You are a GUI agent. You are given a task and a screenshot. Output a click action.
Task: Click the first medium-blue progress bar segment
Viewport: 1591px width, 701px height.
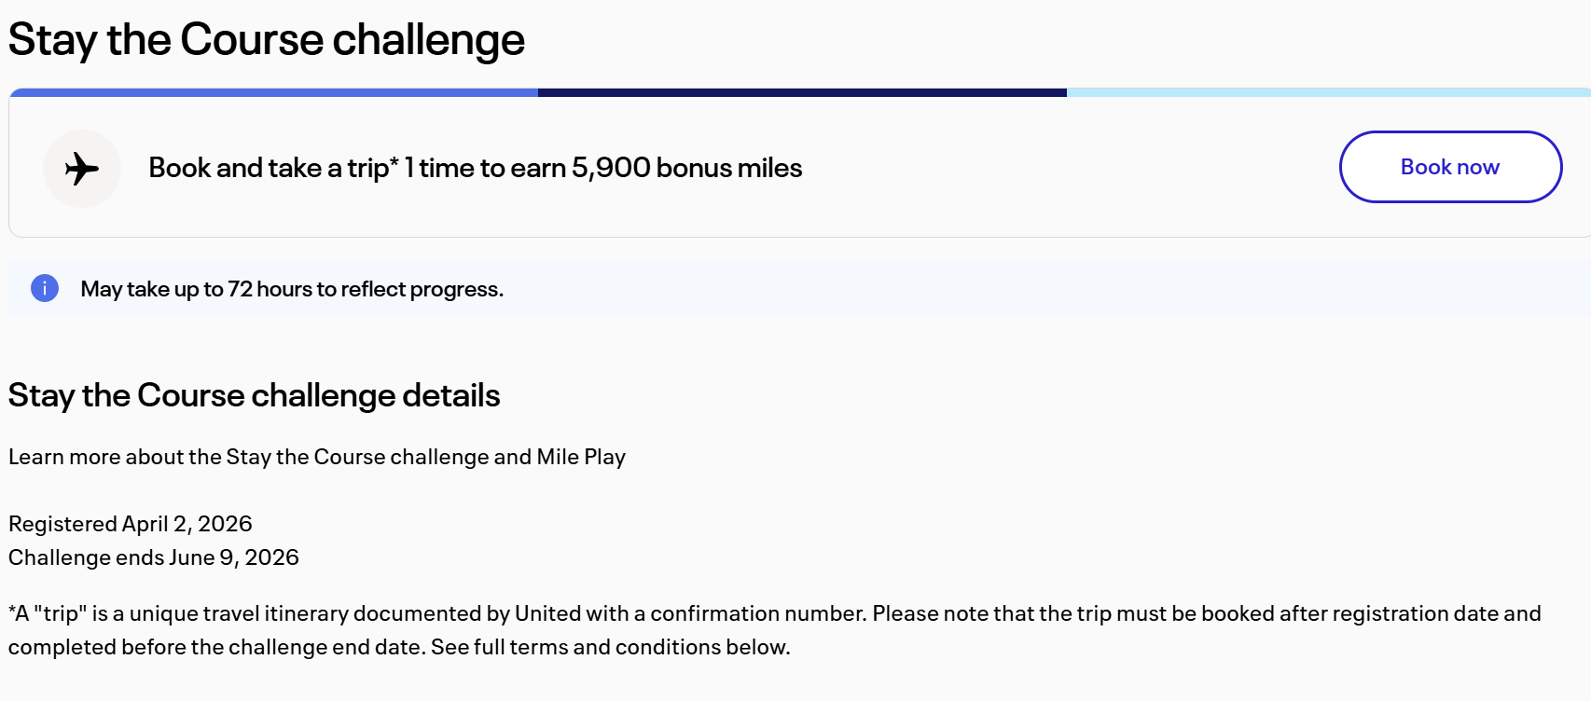click(x=274, y=92)
